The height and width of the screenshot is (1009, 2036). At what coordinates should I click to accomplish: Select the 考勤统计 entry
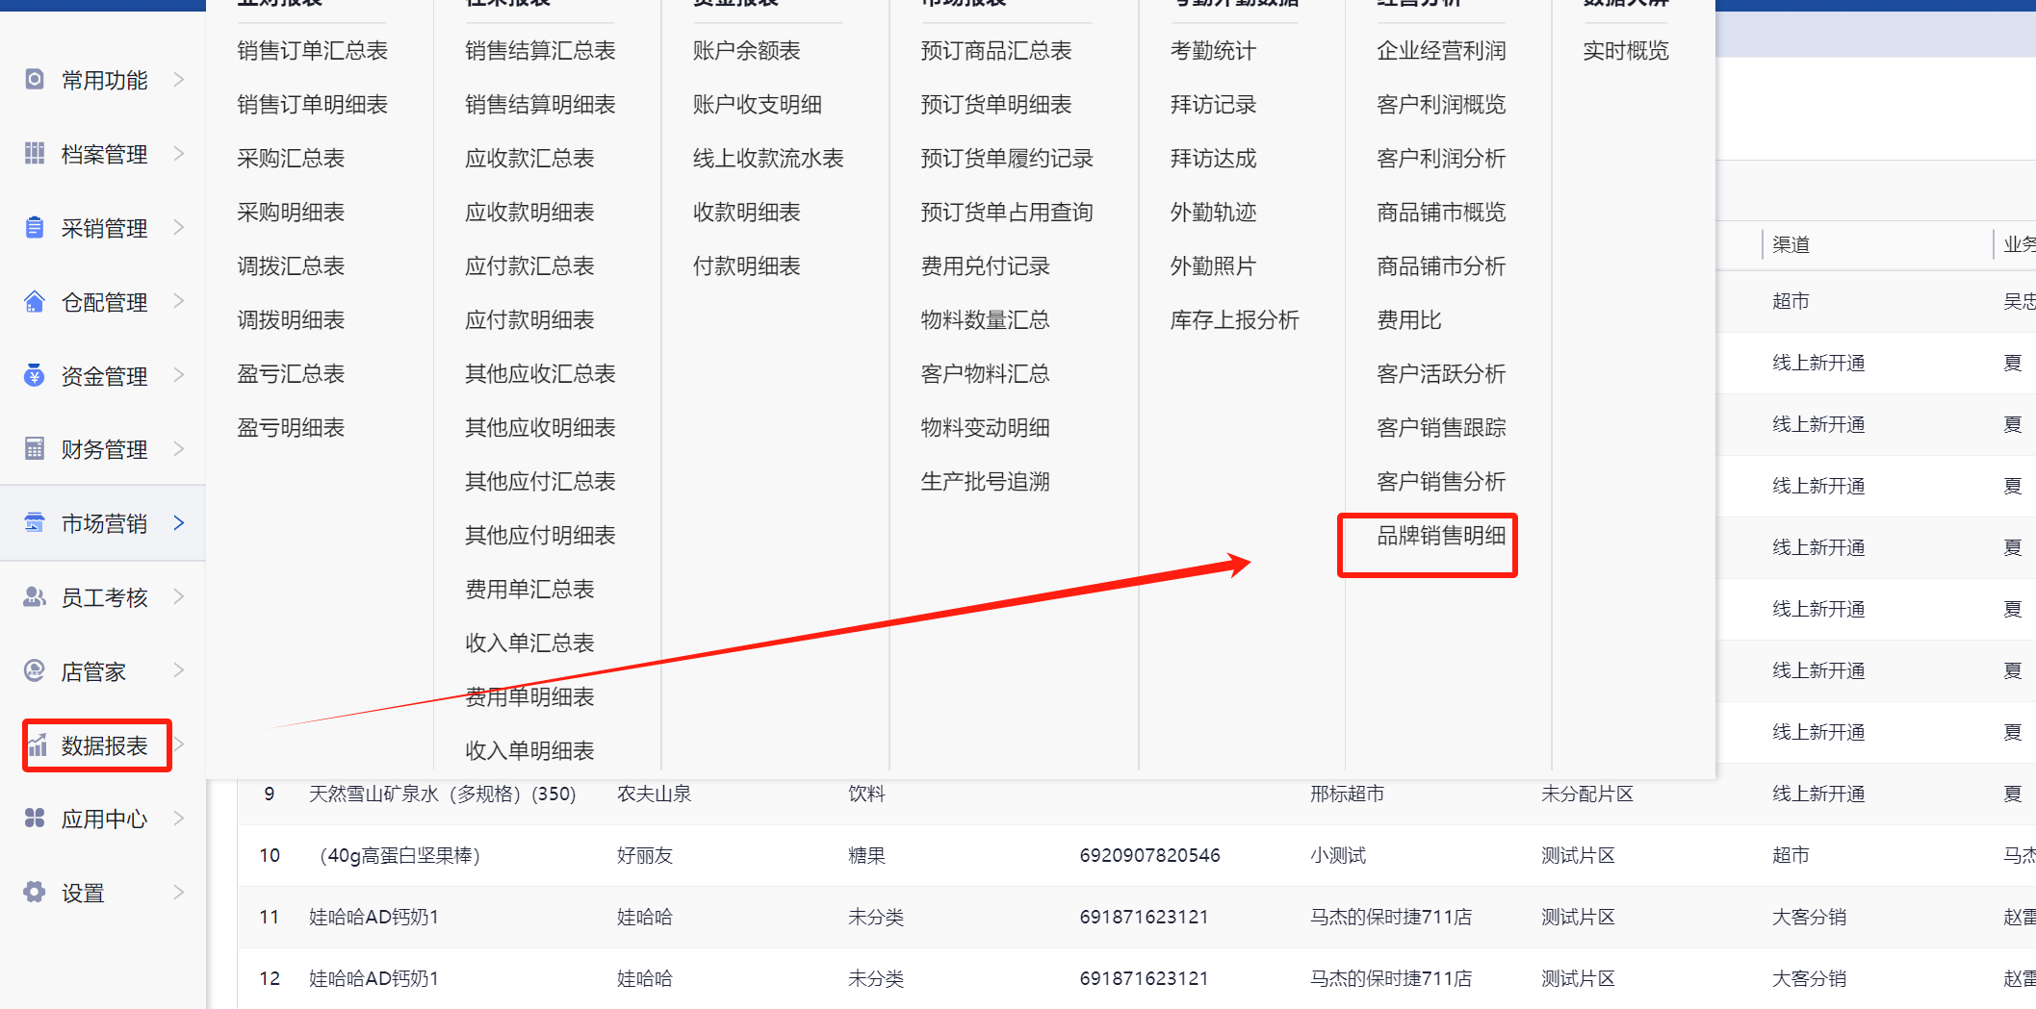point(1212,51)
